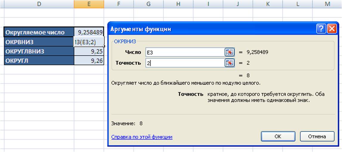342x152 pixels.
Task: Confirm the function with OK button
Action: tap(278, 137)
